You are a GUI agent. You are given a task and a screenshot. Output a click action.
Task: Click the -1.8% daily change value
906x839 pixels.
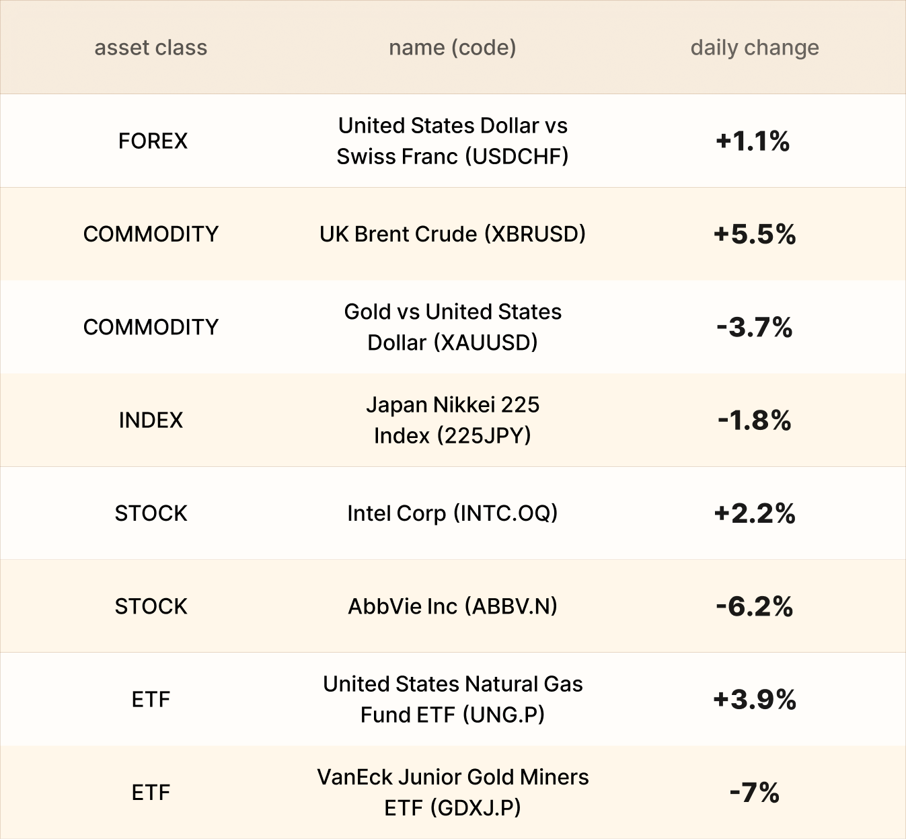coord(754,421)
